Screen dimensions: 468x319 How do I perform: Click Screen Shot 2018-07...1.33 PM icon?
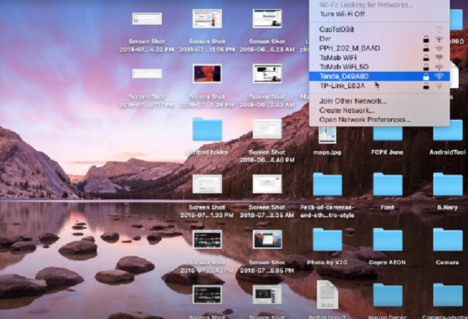[207, 184]
